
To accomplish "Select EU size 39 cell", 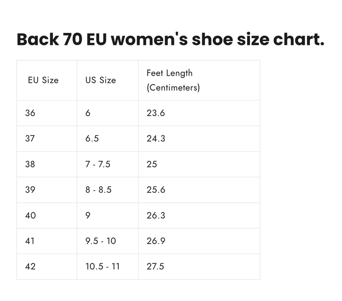I will [x=30, y=190].
